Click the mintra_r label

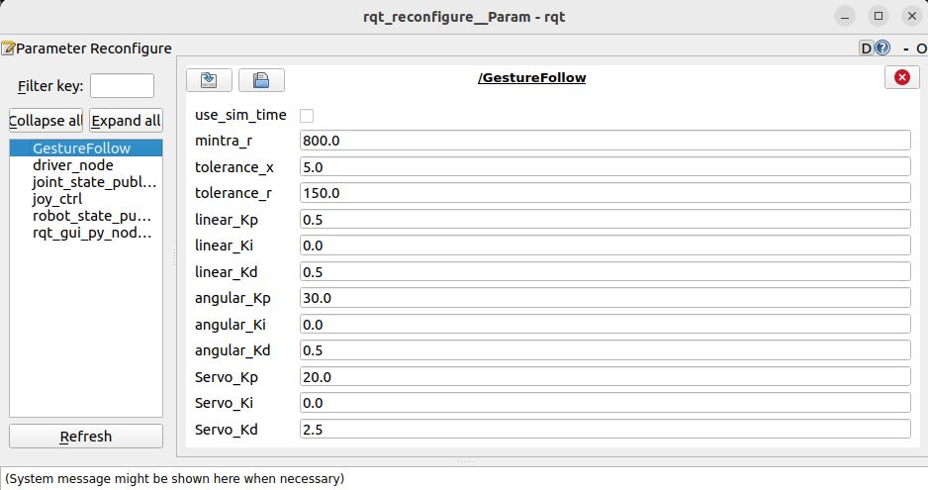tap(224, 141)
